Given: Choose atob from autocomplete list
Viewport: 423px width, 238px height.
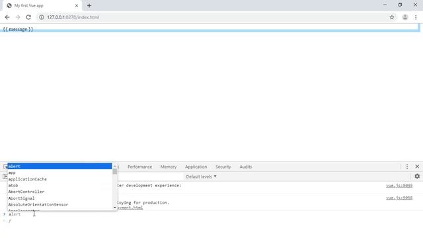Looking at the screenshot, I should [x=59, y=185].
